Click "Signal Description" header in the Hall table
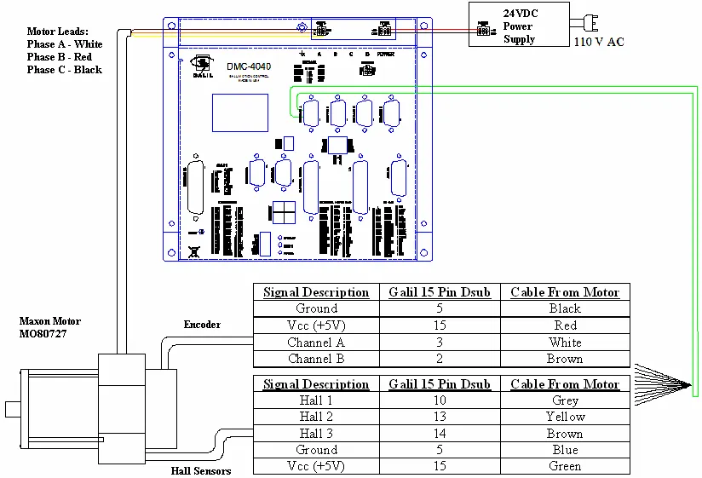This screenshot has width=702, height=478. [x=316, y=384]
